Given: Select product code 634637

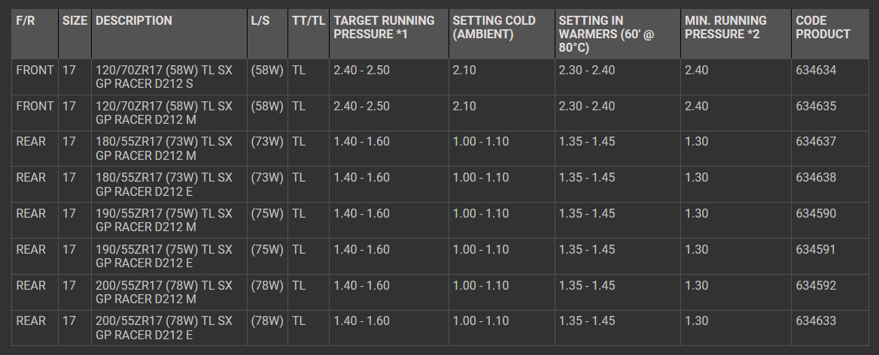Looking at the screenshot, I should click(816, 142).
